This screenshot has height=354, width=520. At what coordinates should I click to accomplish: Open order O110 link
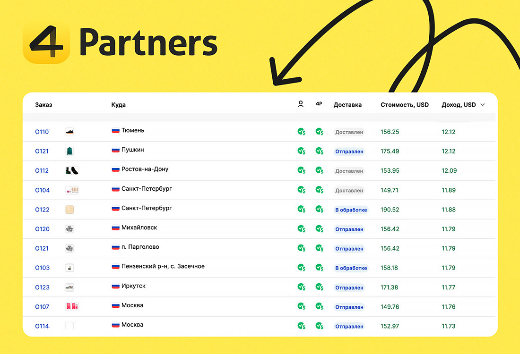(42, 132)
